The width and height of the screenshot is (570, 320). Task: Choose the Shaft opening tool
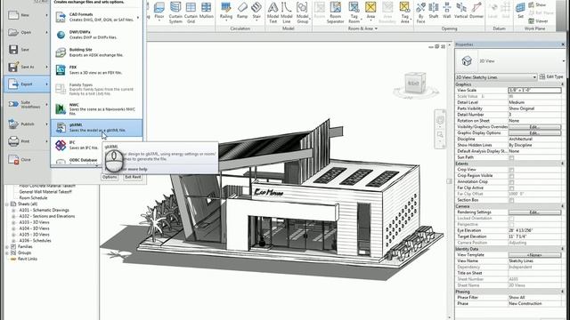point(434,11)
